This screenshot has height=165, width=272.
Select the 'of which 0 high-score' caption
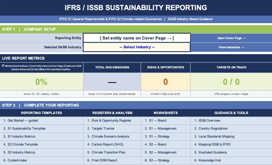pos(166,94)
